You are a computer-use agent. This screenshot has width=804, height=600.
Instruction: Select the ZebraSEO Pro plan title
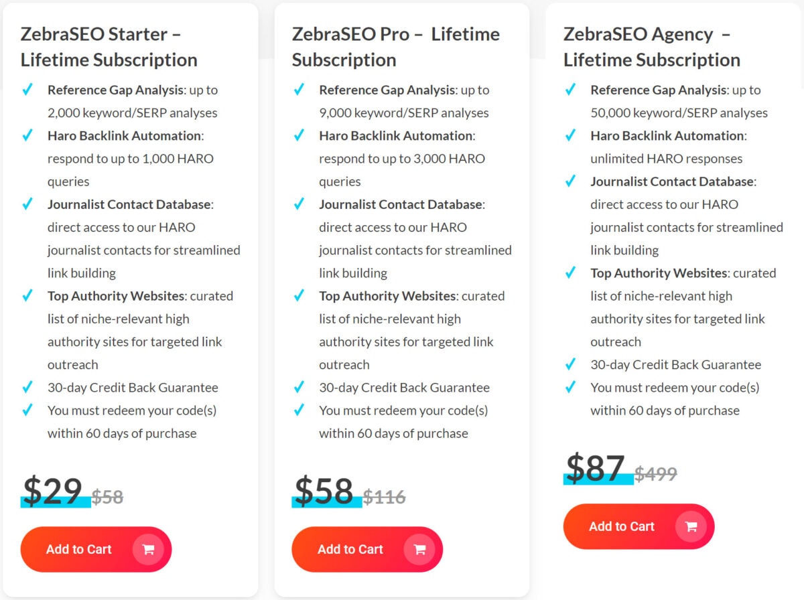[395, 47]
